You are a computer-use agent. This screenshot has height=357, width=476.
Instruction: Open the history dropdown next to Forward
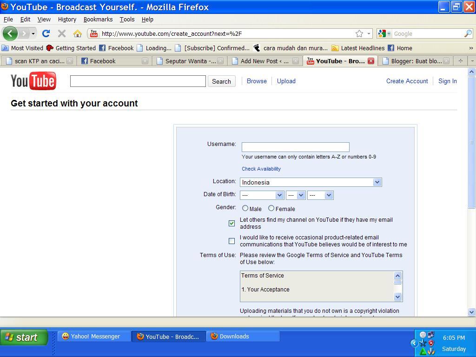click(33, 33)
